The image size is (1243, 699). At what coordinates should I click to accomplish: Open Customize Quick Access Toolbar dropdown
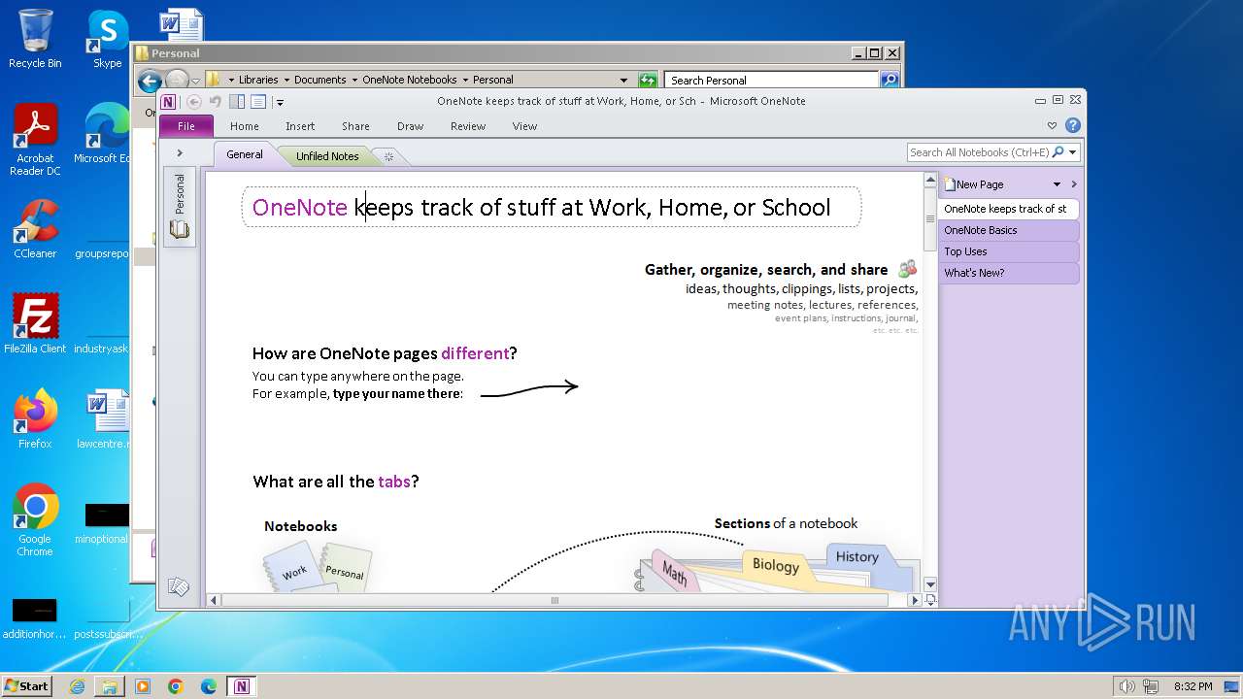pyautogui.click(x=280, y=102)
